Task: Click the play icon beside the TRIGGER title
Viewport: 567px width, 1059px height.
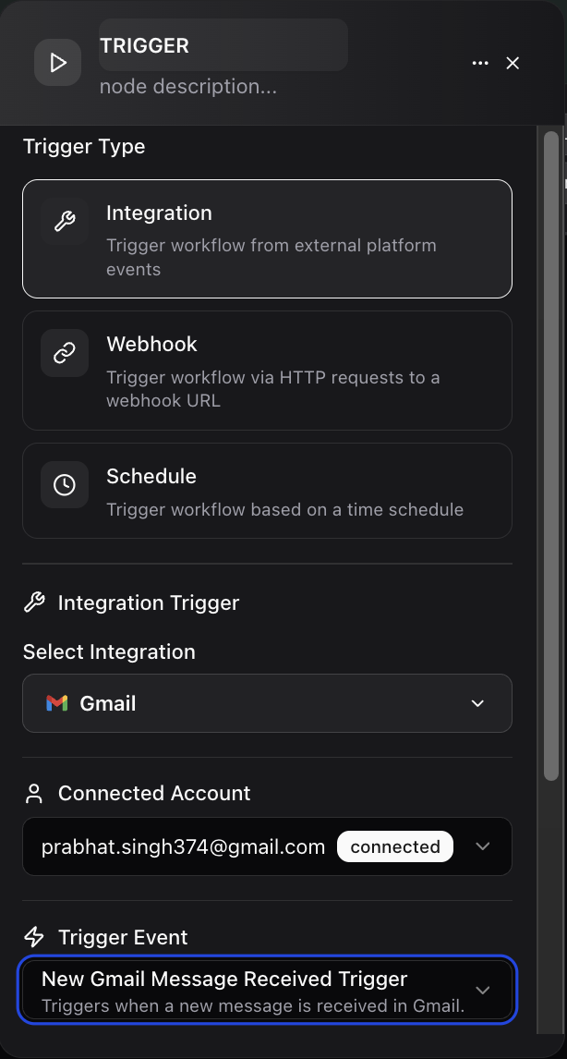Action: point(57,63)
